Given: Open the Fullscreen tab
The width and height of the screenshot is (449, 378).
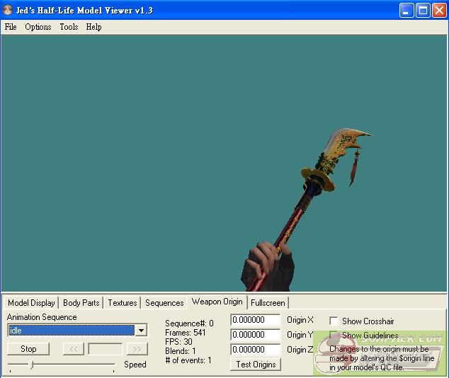Looking at the screenshot, I should click(x=268, y=303).
